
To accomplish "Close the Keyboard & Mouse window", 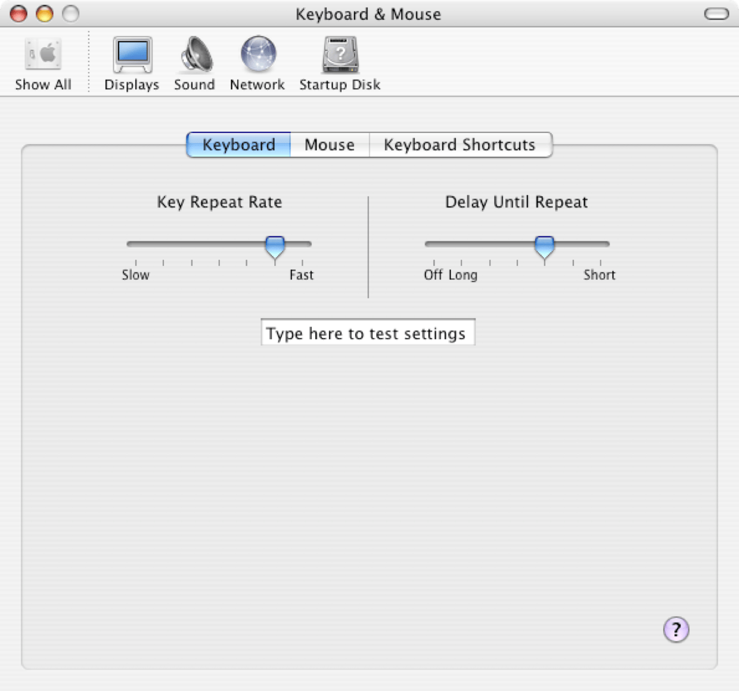I will 18,13.
